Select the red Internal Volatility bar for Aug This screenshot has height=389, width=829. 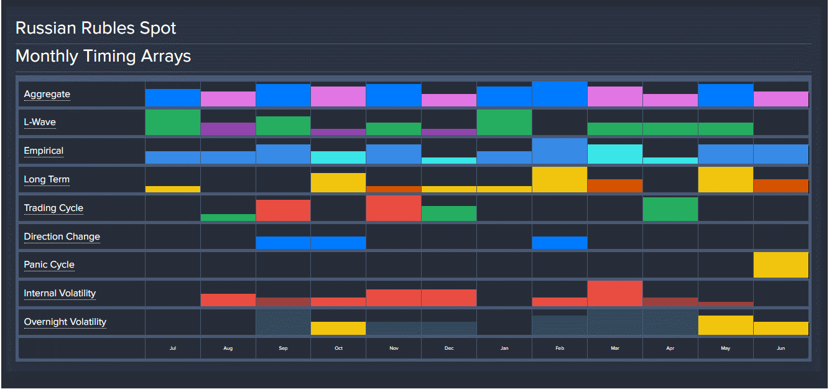(x=228, y=300)
